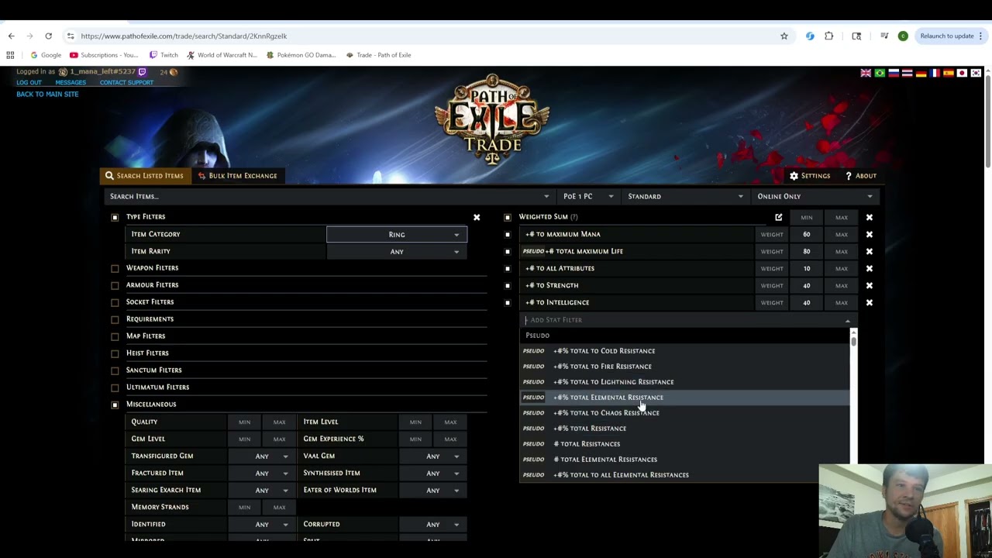
Task: Open the site information icon in address bar
Action: pos(71,36)
